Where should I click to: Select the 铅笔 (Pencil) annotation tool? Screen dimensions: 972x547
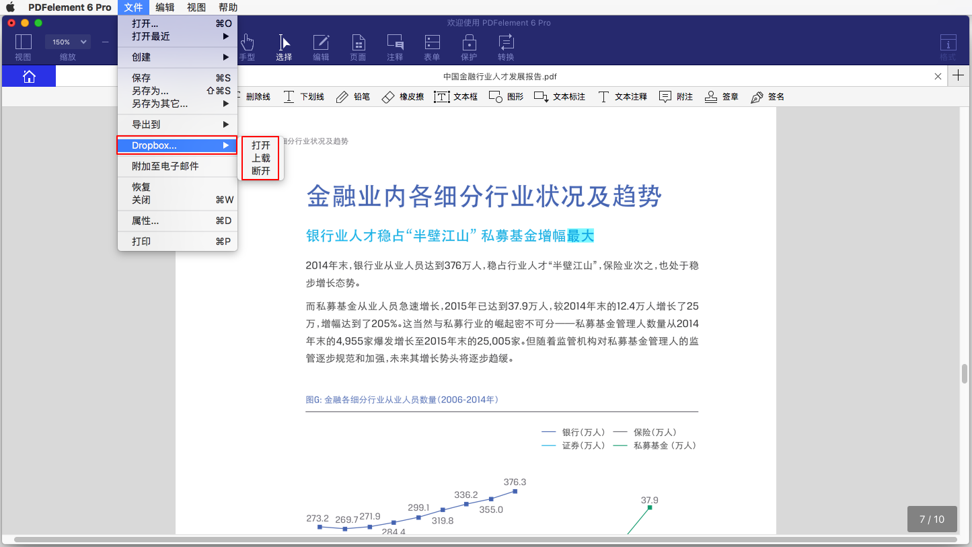coord(352,96)
